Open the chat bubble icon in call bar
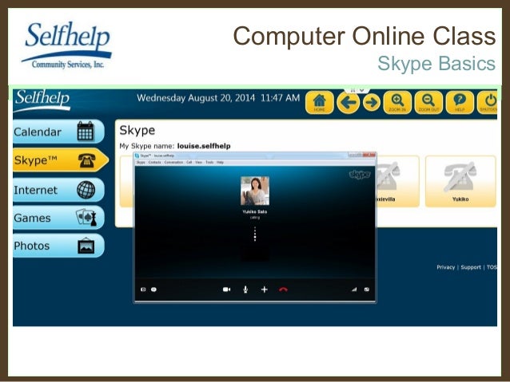The image size is (510, 382). tap(153, 289)
